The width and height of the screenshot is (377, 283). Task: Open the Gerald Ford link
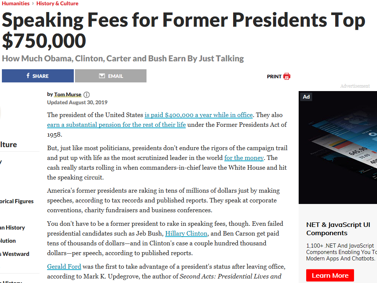pos(64,267)
